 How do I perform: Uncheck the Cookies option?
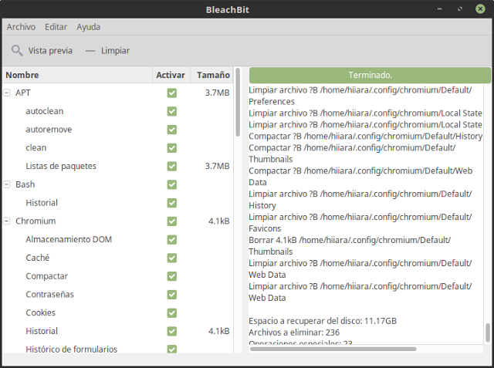172,313
